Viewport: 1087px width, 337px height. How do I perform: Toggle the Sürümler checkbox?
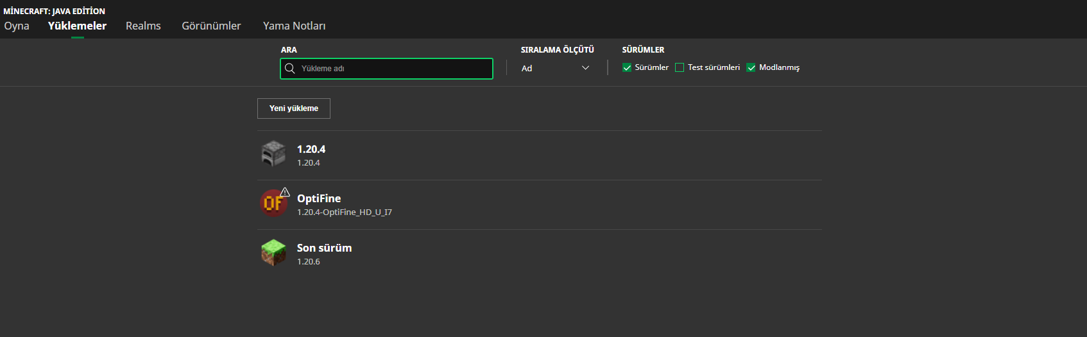(627, 67)
